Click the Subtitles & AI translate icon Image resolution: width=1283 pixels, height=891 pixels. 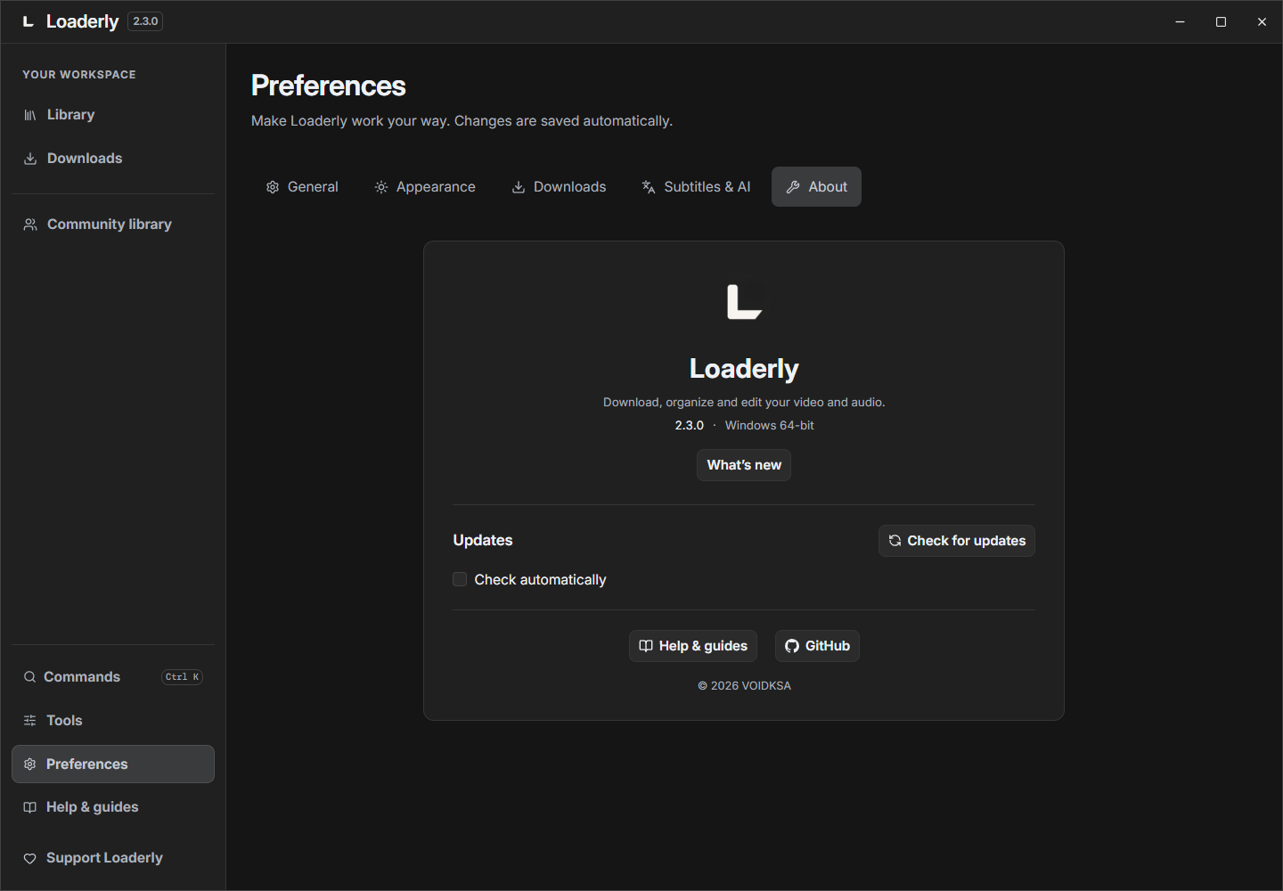pyautogui.click(x=649, y=187)
